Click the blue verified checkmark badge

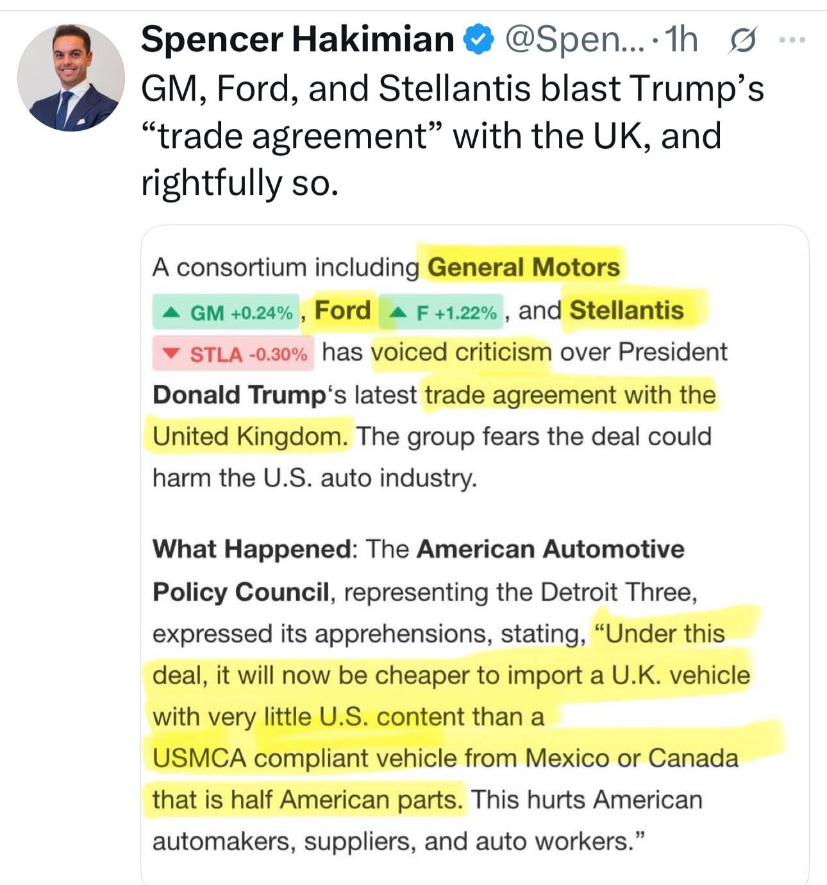(x=478, y=40)
